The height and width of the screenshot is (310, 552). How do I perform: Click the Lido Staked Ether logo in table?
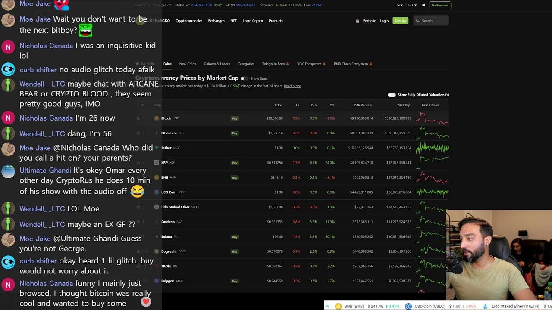(157, 207)
